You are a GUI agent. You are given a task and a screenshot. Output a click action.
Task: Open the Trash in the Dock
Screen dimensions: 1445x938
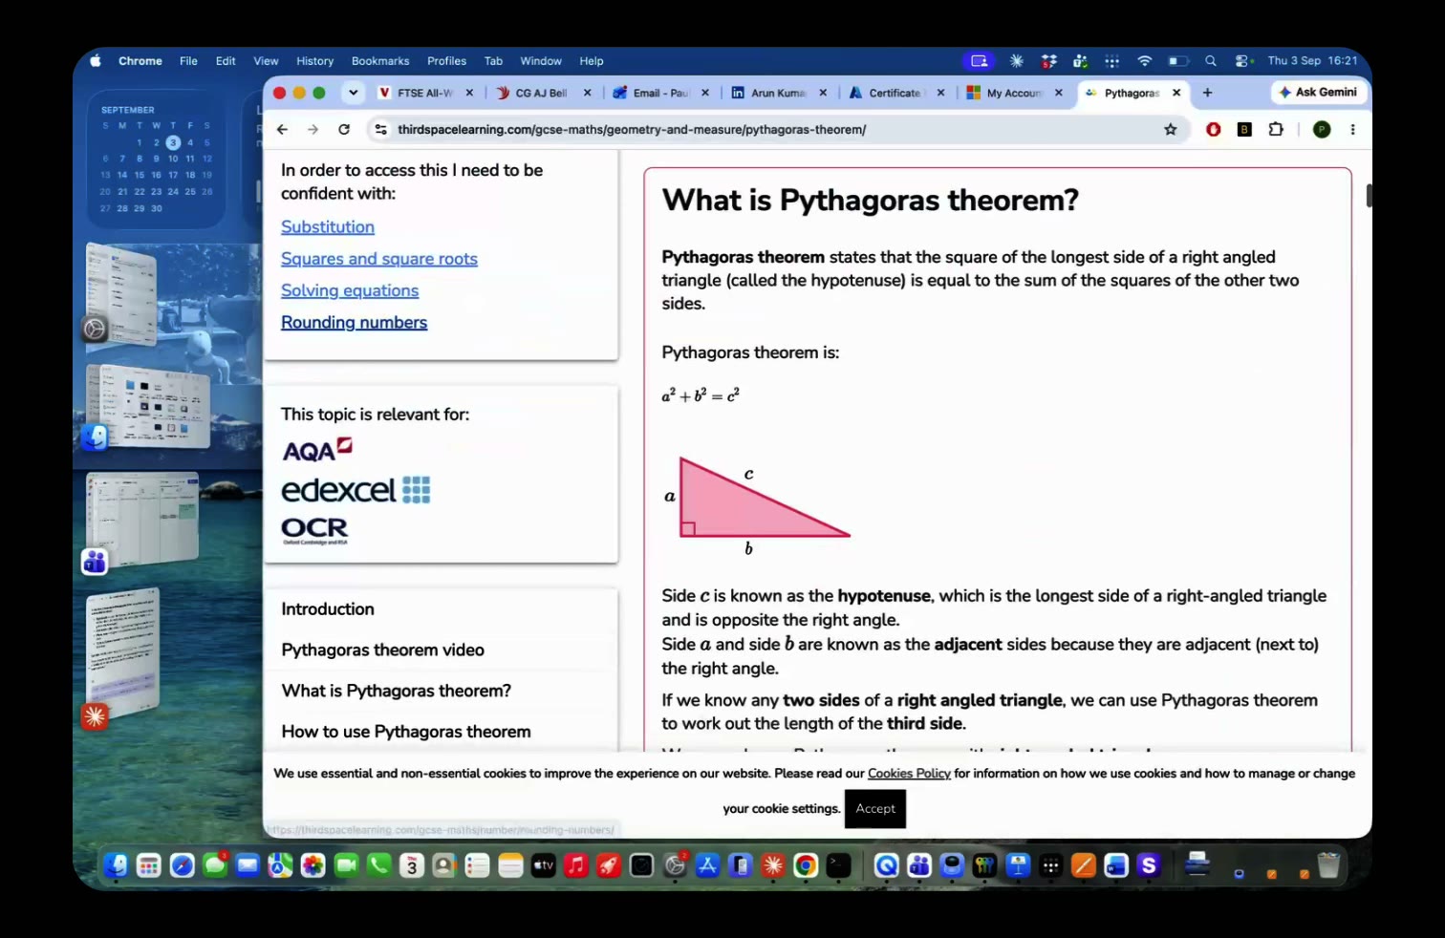pyautogui.click(x=1328, y=865)
